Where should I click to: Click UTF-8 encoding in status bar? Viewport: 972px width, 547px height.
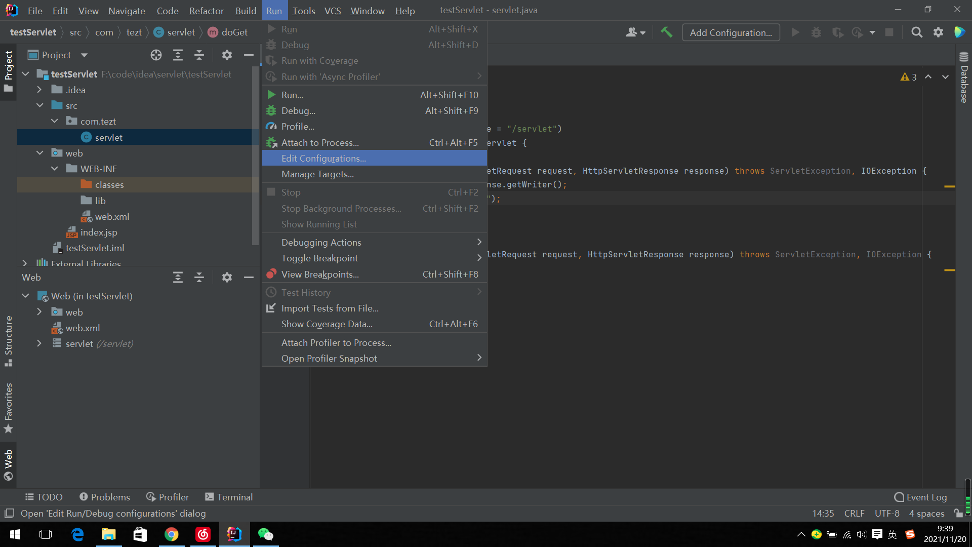point(887,514)
